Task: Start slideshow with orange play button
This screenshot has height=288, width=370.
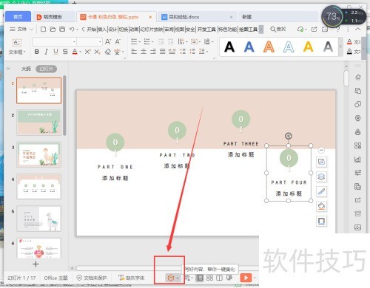Action: point(246,278)
